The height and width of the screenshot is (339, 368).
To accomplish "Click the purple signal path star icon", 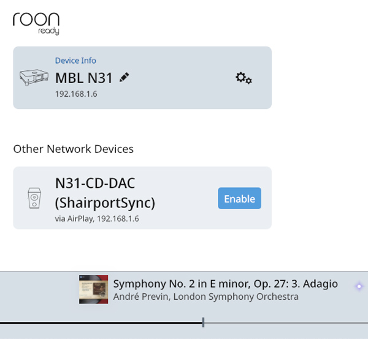I will [359, 286].
